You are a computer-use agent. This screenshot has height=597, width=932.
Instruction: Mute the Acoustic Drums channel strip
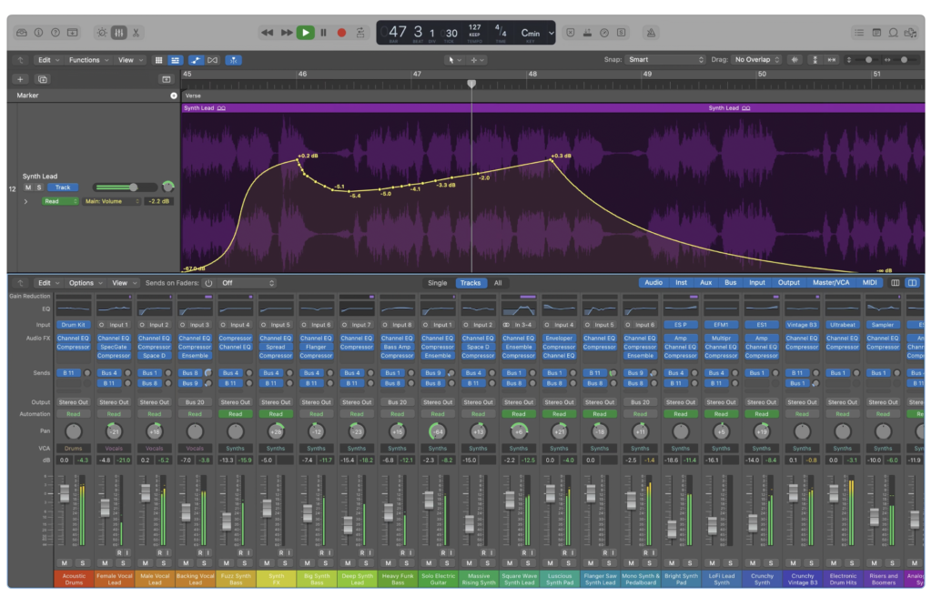(x=64, y=562)
